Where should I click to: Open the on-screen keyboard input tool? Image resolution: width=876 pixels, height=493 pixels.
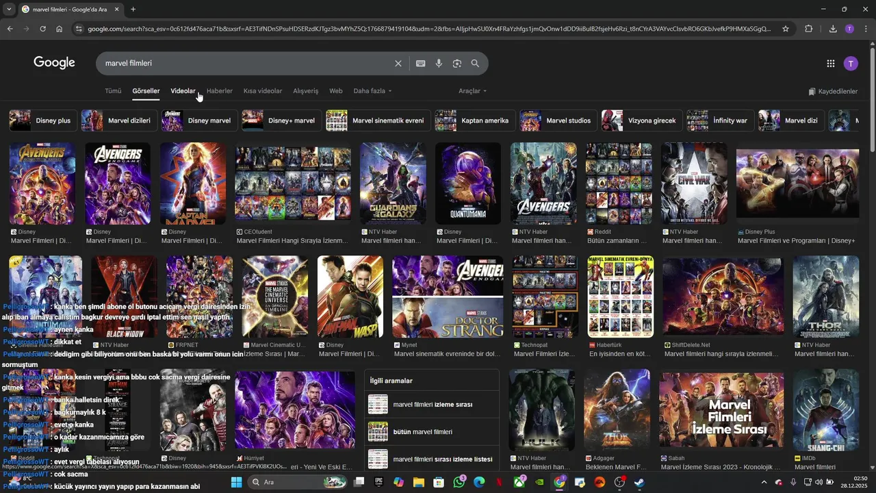click(420, 64)
